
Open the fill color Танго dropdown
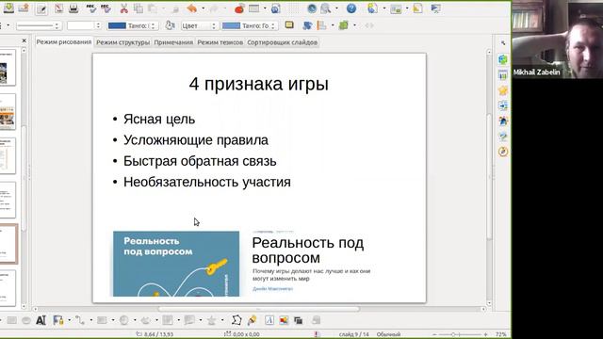(x=249, y=25)
